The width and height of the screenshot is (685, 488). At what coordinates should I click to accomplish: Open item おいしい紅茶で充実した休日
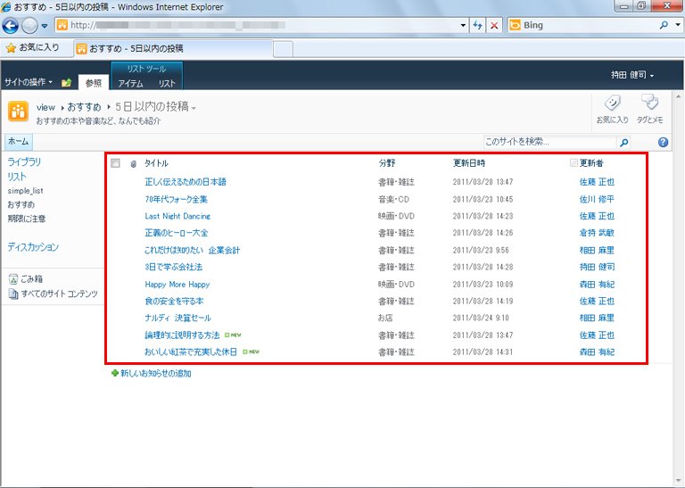click(x=191, y=352)
